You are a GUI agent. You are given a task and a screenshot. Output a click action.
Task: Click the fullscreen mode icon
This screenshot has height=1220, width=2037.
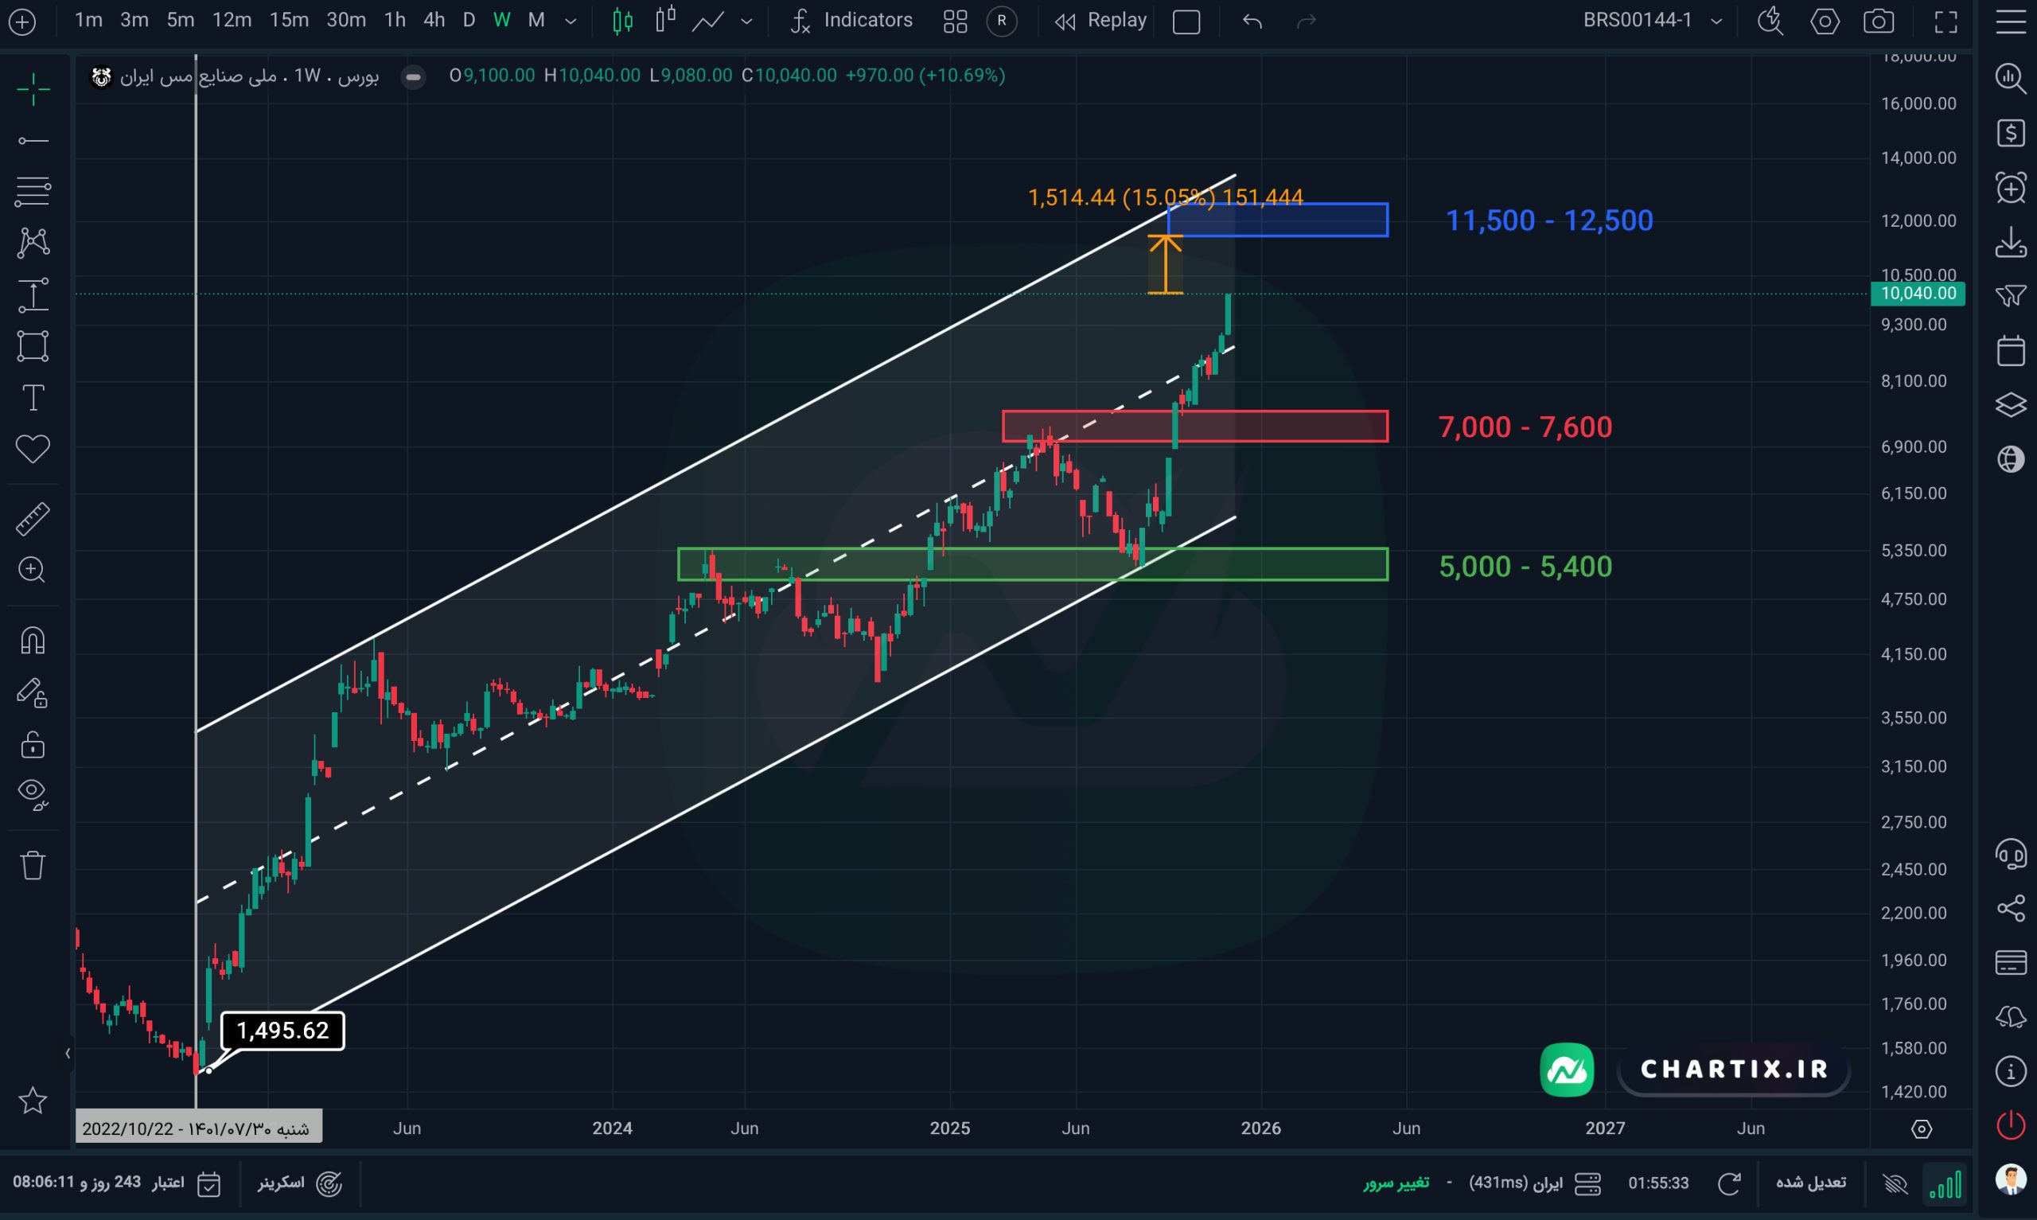click(1945, 21)
